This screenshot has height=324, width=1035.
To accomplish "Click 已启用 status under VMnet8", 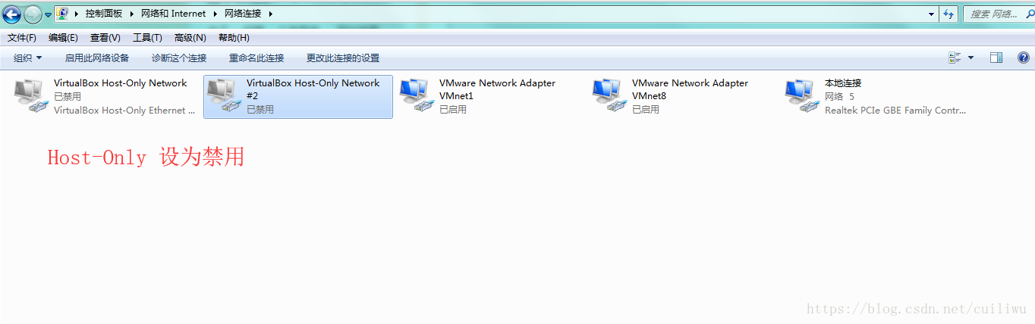I will [x=646, y=110].
